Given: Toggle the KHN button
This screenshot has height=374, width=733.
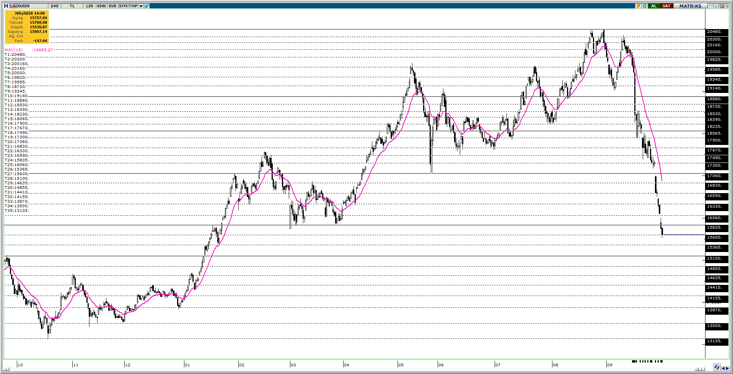Looking at the screenshot, I should tap(101, 6).
